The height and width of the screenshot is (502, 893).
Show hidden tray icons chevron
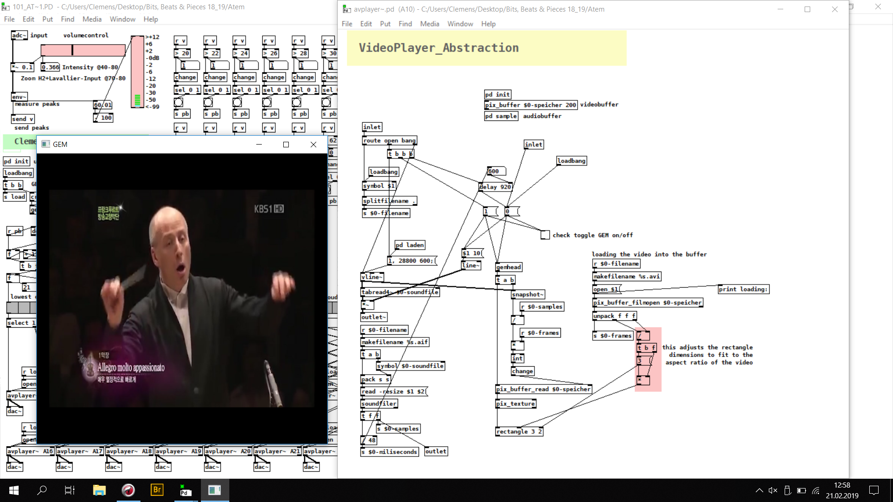click(x=759, y=490)
